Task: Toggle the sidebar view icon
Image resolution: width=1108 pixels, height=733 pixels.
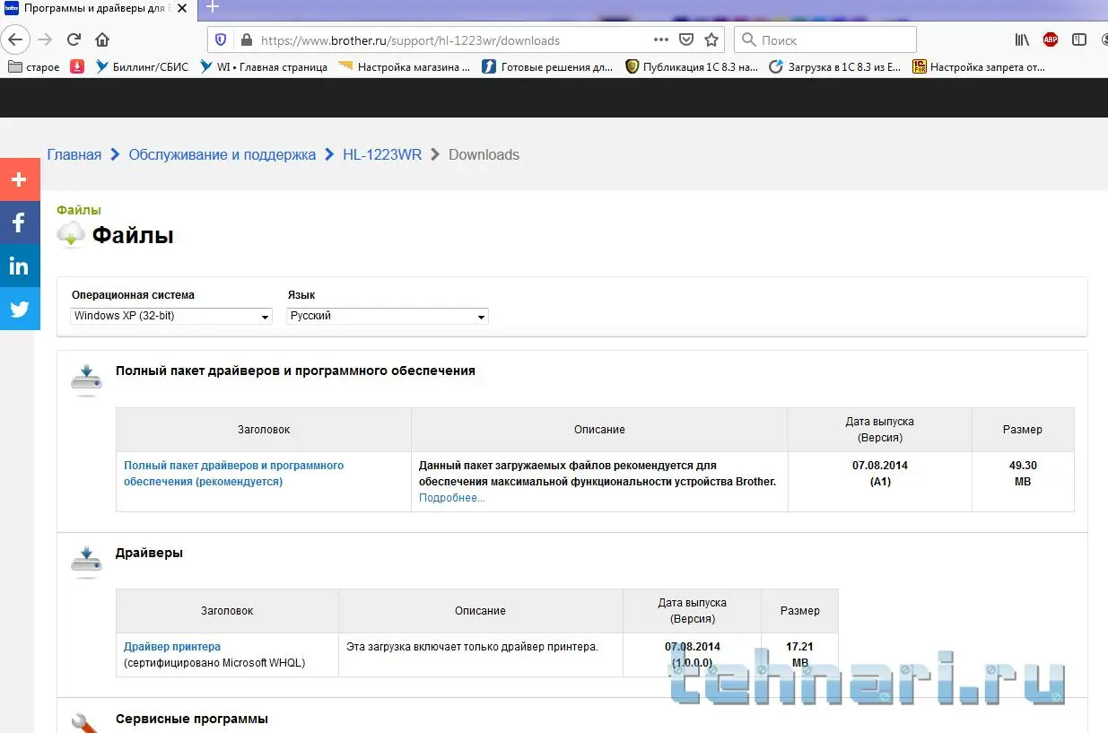Action: (1079, 39)
